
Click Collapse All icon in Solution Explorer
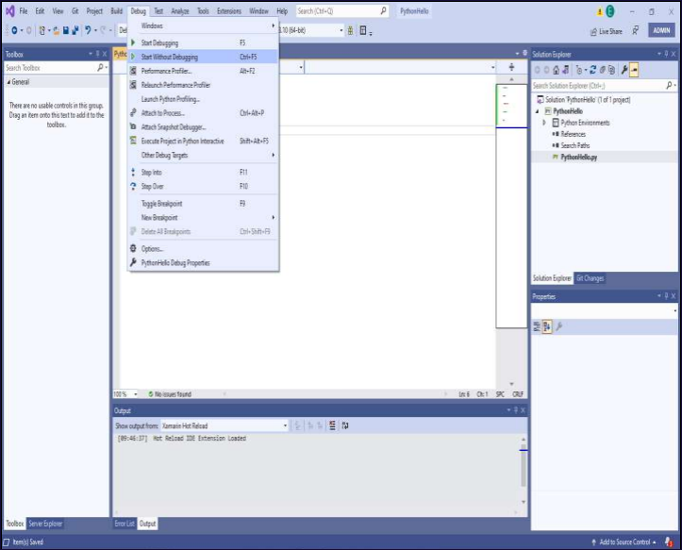603,70
